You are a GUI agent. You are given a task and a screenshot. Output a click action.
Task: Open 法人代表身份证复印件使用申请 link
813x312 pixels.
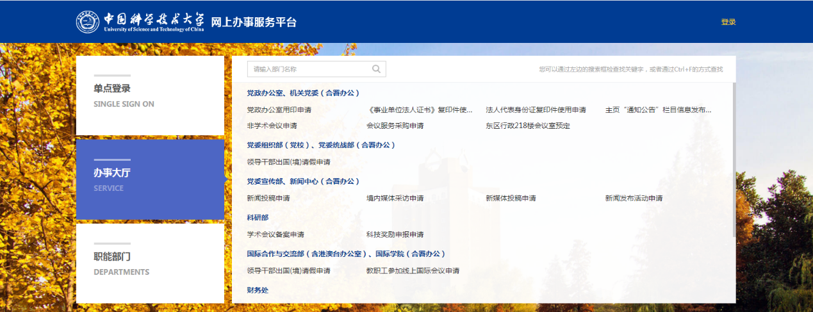click(x=536, y=110)
